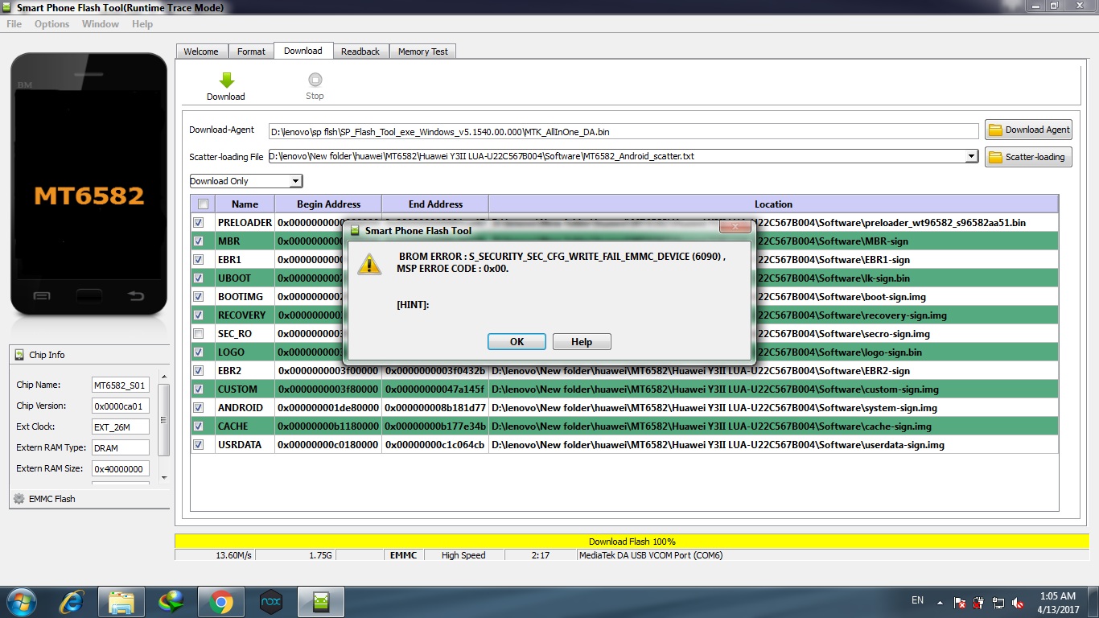
Task: Click the EMMC Flash gear icon
Action: point(19,499)
